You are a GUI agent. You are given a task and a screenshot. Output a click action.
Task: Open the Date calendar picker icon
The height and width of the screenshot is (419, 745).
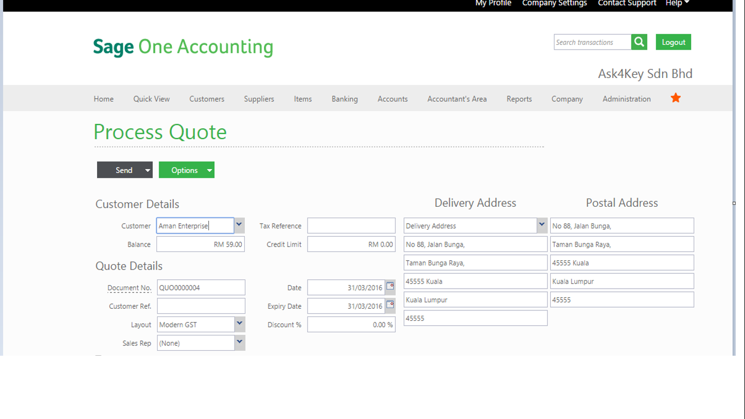point(390,287)
